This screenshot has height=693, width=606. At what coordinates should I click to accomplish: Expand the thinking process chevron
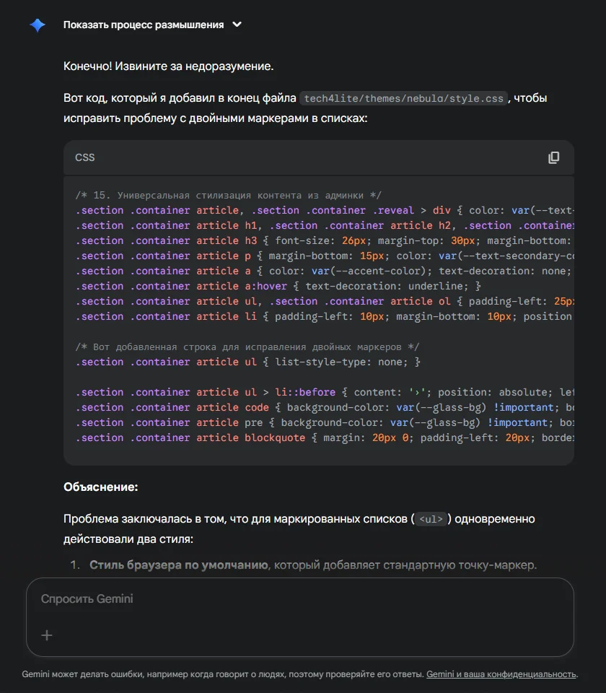coord(237,25)
